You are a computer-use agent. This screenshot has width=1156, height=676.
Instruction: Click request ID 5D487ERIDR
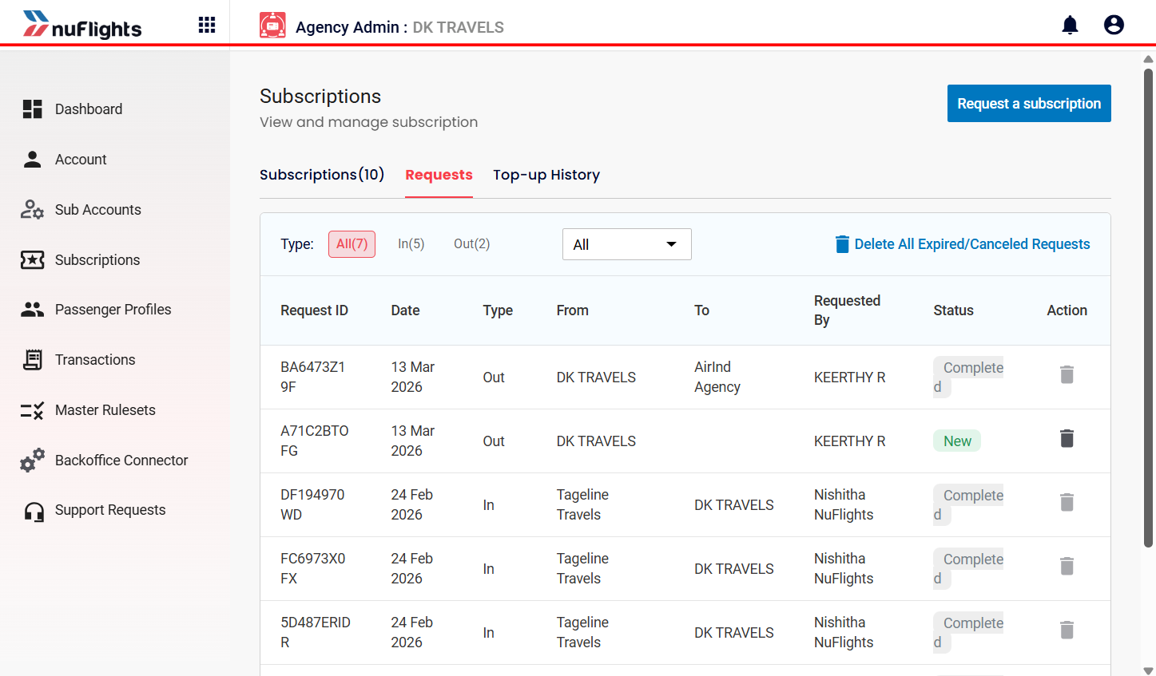(316, 632)
